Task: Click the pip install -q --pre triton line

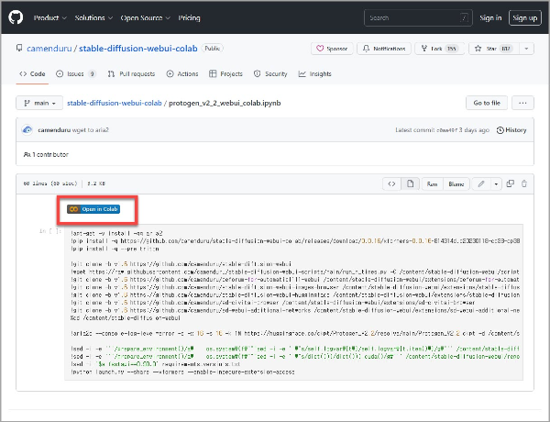Action: [x=115, y=249]
